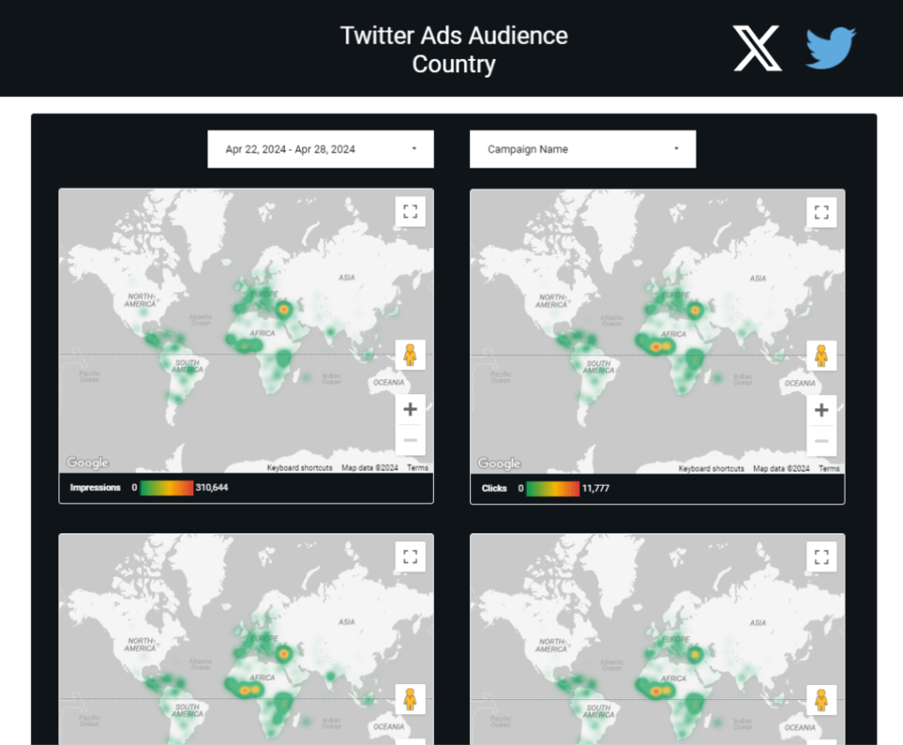Open Terms link on Impressions map
This screenshot has width=903, height=745.
(417, 468)
